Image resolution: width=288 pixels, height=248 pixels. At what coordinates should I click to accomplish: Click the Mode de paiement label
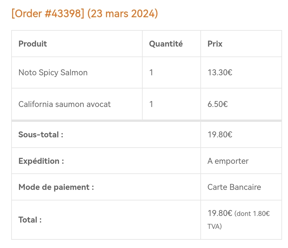[x=56, y=187]
